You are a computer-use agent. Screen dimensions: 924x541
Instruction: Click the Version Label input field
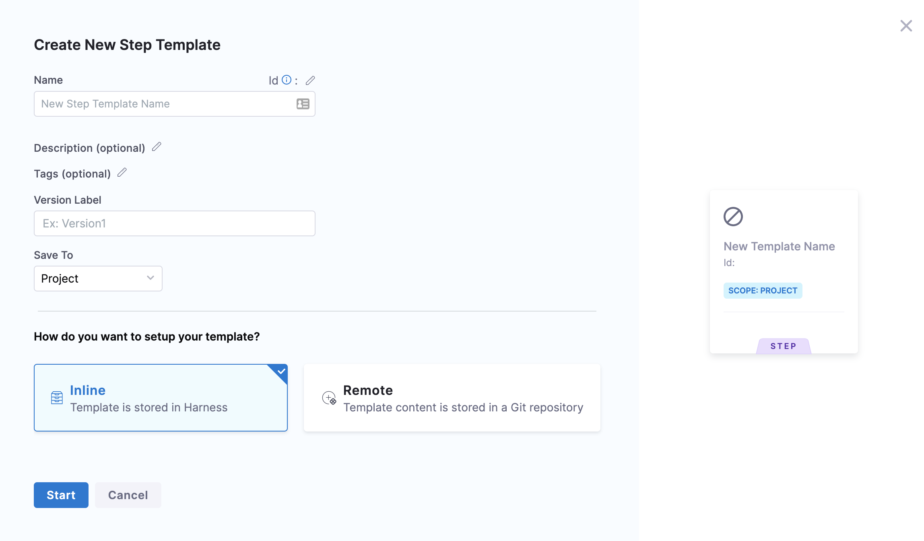tap(174, 223)
